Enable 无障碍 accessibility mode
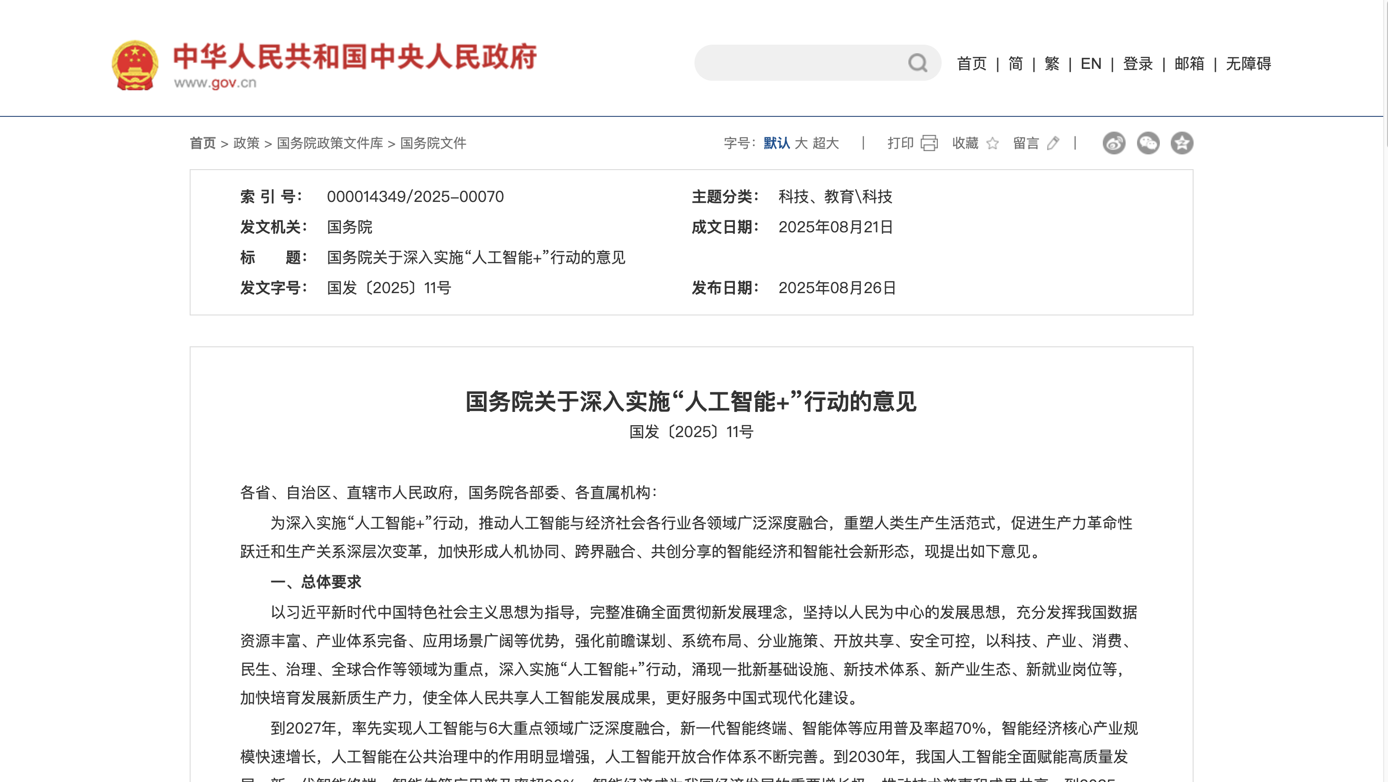1388x782 pixels. [x=1248, y=64]
